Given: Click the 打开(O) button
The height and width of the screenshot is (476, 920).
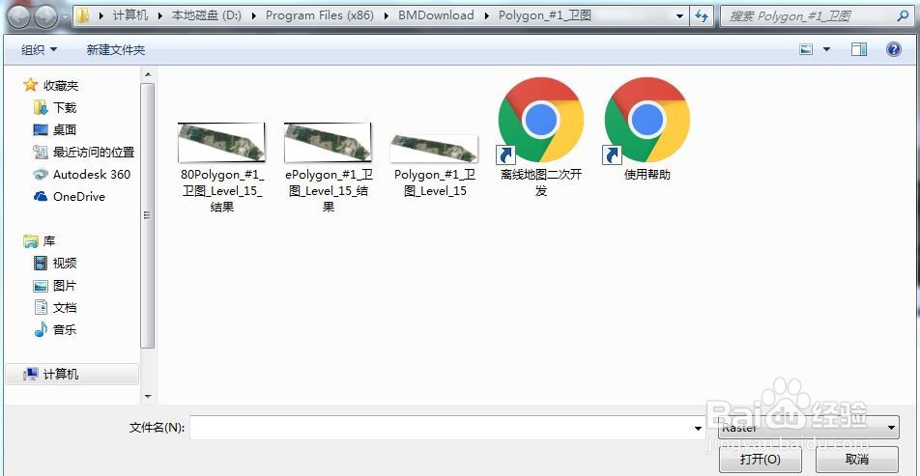Looking at the screenshot, I should (x=760, y=459).
